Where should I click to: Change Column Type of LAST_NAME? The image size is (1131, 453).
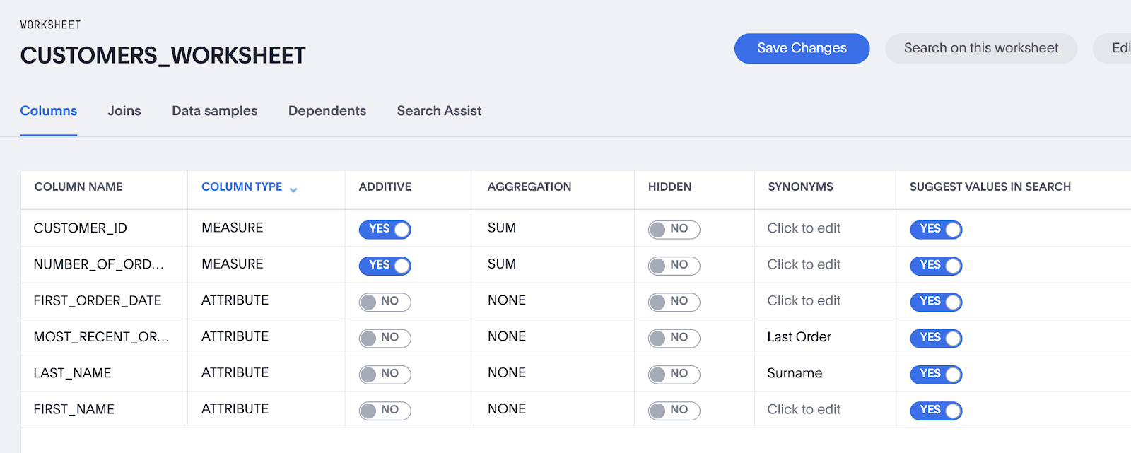tap(235, 373)
